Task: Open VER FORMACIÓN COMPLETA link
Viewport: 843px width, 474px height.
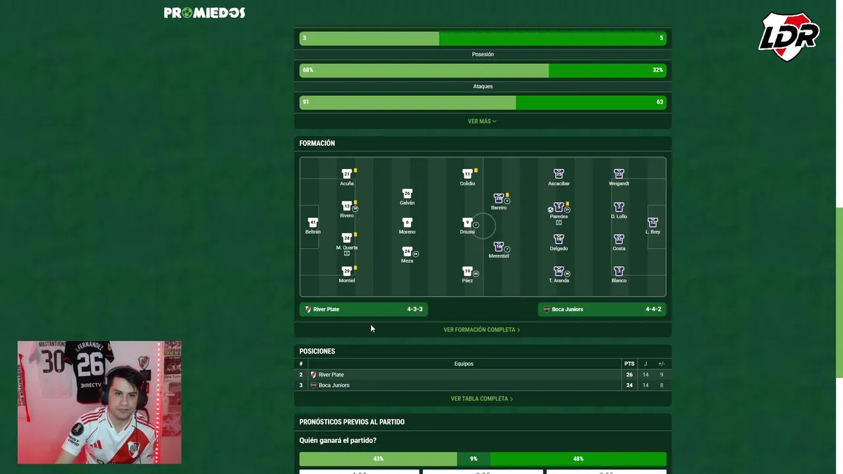Action: click(x=482, y=330)
